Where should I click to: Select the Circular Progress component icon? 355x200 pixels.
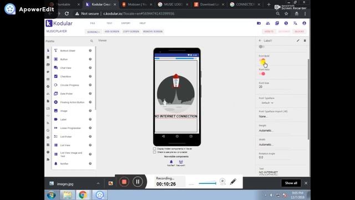(55, 85)
